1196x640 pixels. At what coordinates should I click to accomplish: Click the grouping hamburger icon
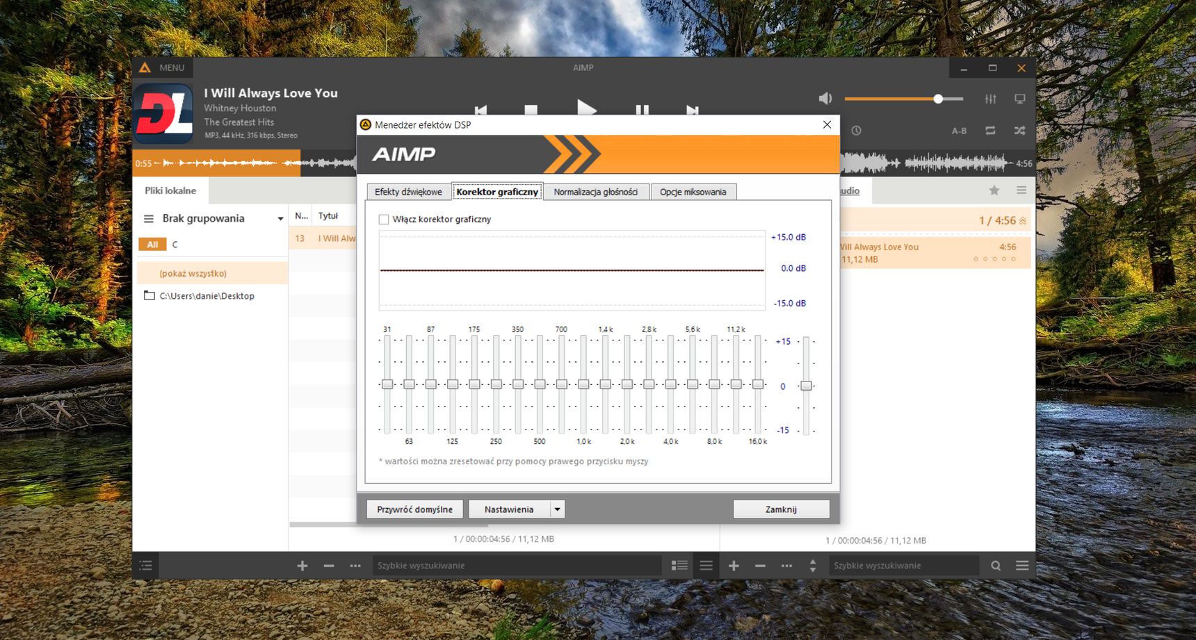pos(148,219)
